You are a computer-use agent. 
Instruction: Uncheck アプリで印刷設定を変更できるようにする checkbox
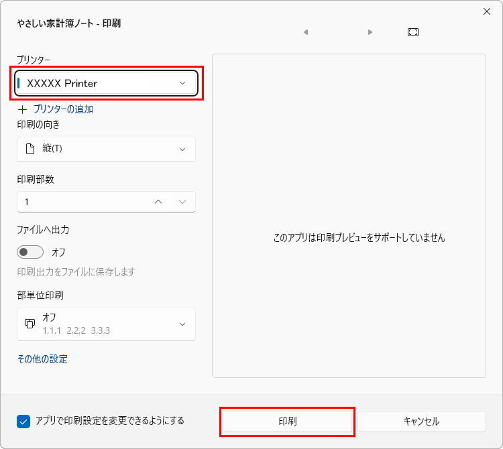(x=23, y=422)
